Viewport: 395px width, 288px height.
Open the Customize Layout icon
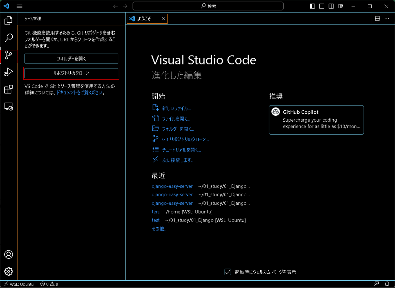click(x=341, y=6)
